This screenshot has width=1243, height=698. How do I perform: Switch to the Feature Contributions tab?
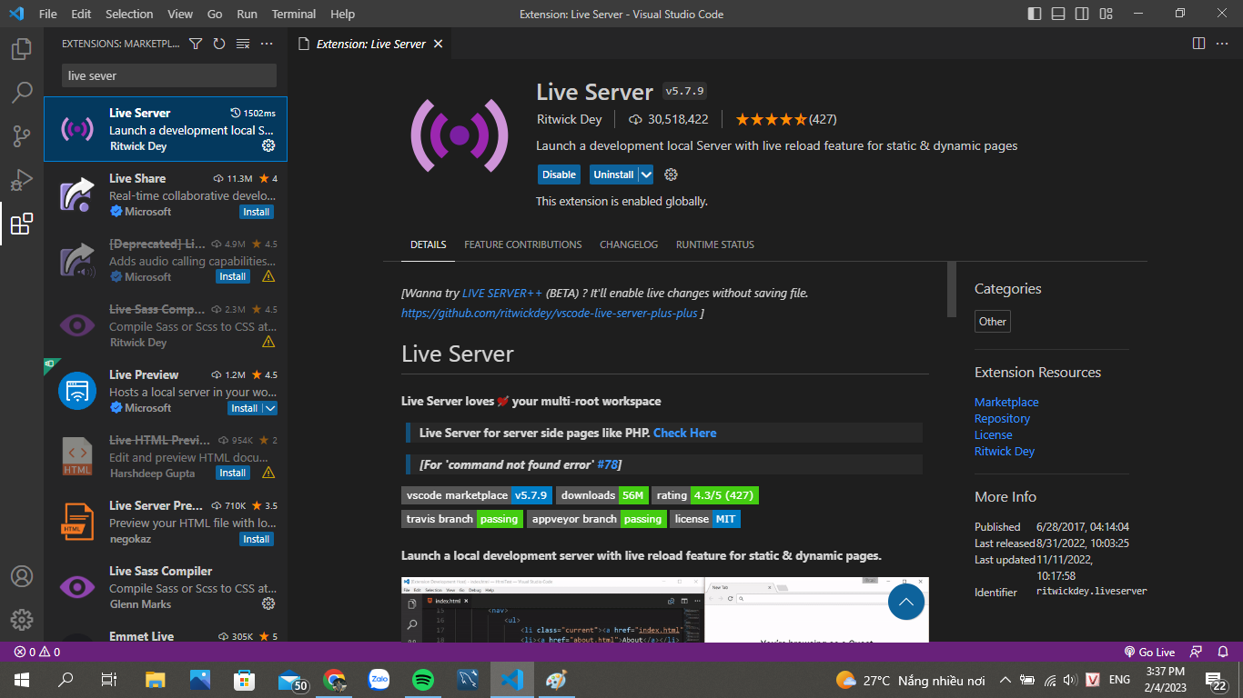point(523,244)
